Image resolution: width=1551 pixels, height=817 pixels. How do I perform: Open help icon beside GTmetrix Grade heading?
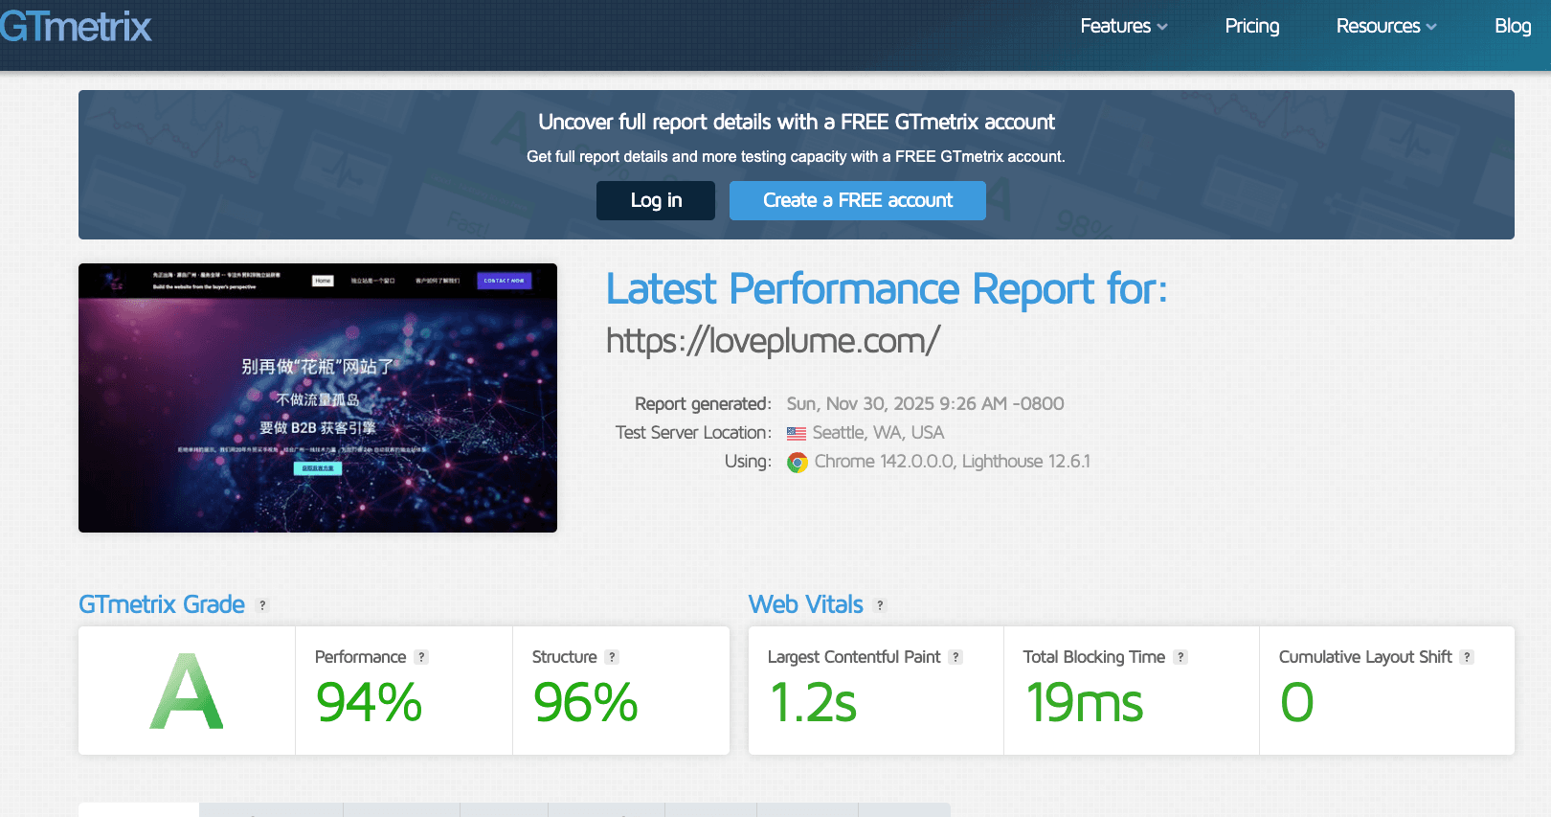tap(262, 605)
